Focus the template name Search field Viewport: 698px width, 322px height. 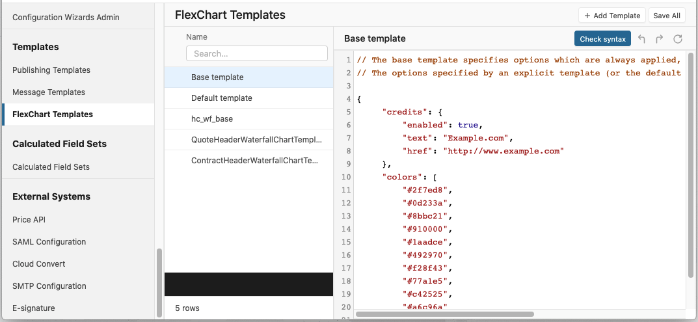point(257,53)
